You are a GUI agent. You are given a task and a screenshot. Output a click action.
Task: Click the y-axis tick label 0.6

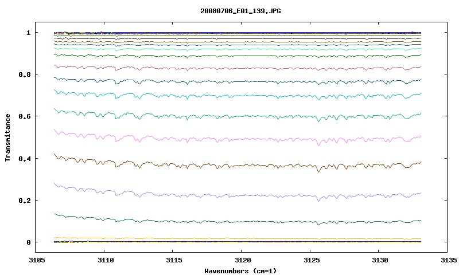click(x=25, y=116)
